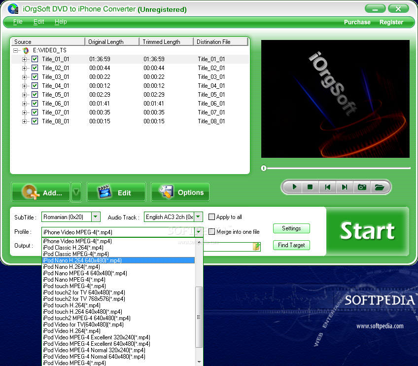Expand the Title_04_01 tree node

pos(24,86)
